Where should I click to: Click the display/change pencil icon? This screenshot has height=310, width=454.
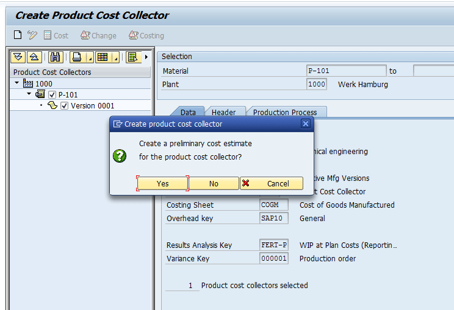[x=32, y=35]
